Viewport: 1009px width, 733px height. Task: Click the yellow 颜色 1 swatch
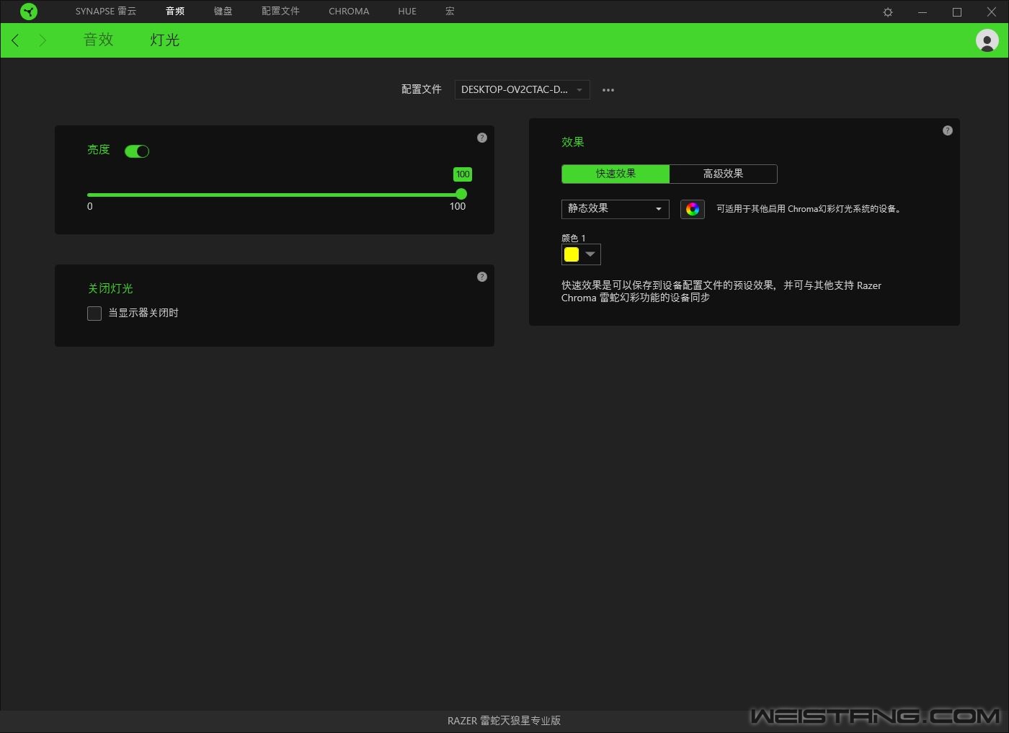coord(572,254)
